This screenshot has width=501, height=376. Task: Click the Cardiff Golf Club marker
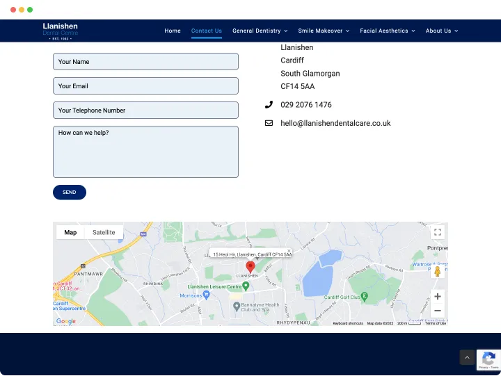tap(364, 297)
